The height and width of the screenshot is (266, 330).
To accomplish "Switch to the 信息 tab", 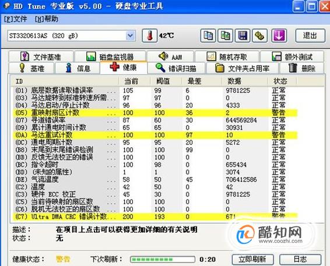I will click(78, 68).
